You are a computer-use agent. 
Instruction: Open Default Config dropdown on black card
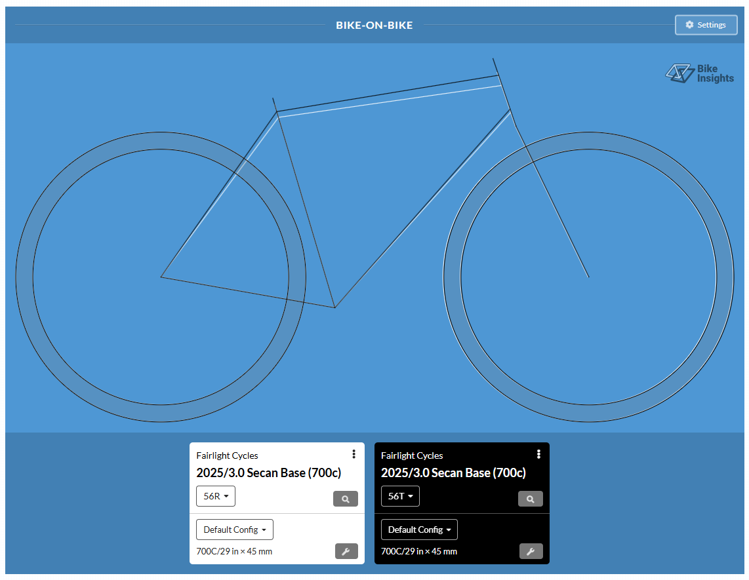(419, 530)
